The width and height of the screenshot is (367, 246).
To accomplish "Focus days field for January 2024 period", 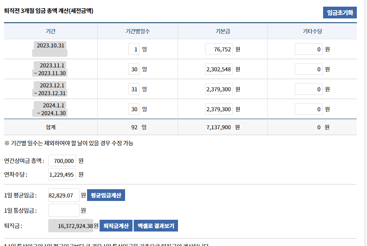I will click(134, 109).
